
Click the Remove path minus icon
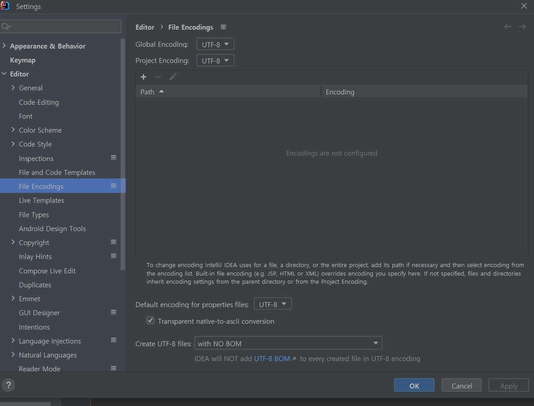tap(157, 77)
